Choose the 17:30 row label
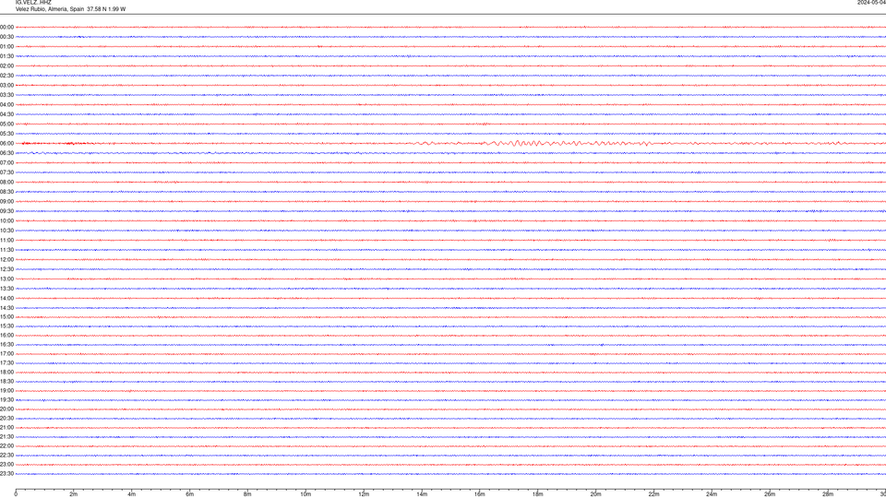886x498 pixels. 6,363
